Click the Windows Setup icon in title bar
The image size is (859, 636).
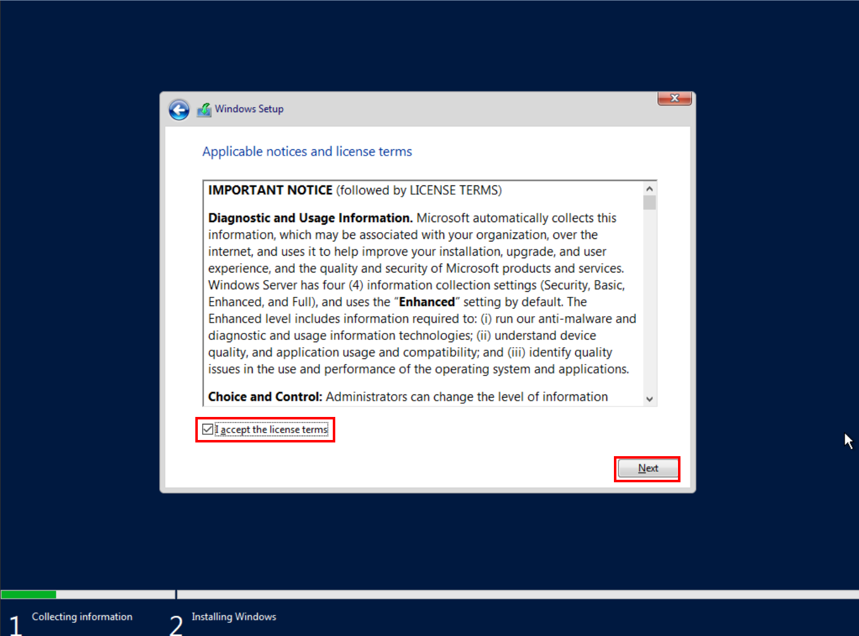204,110
